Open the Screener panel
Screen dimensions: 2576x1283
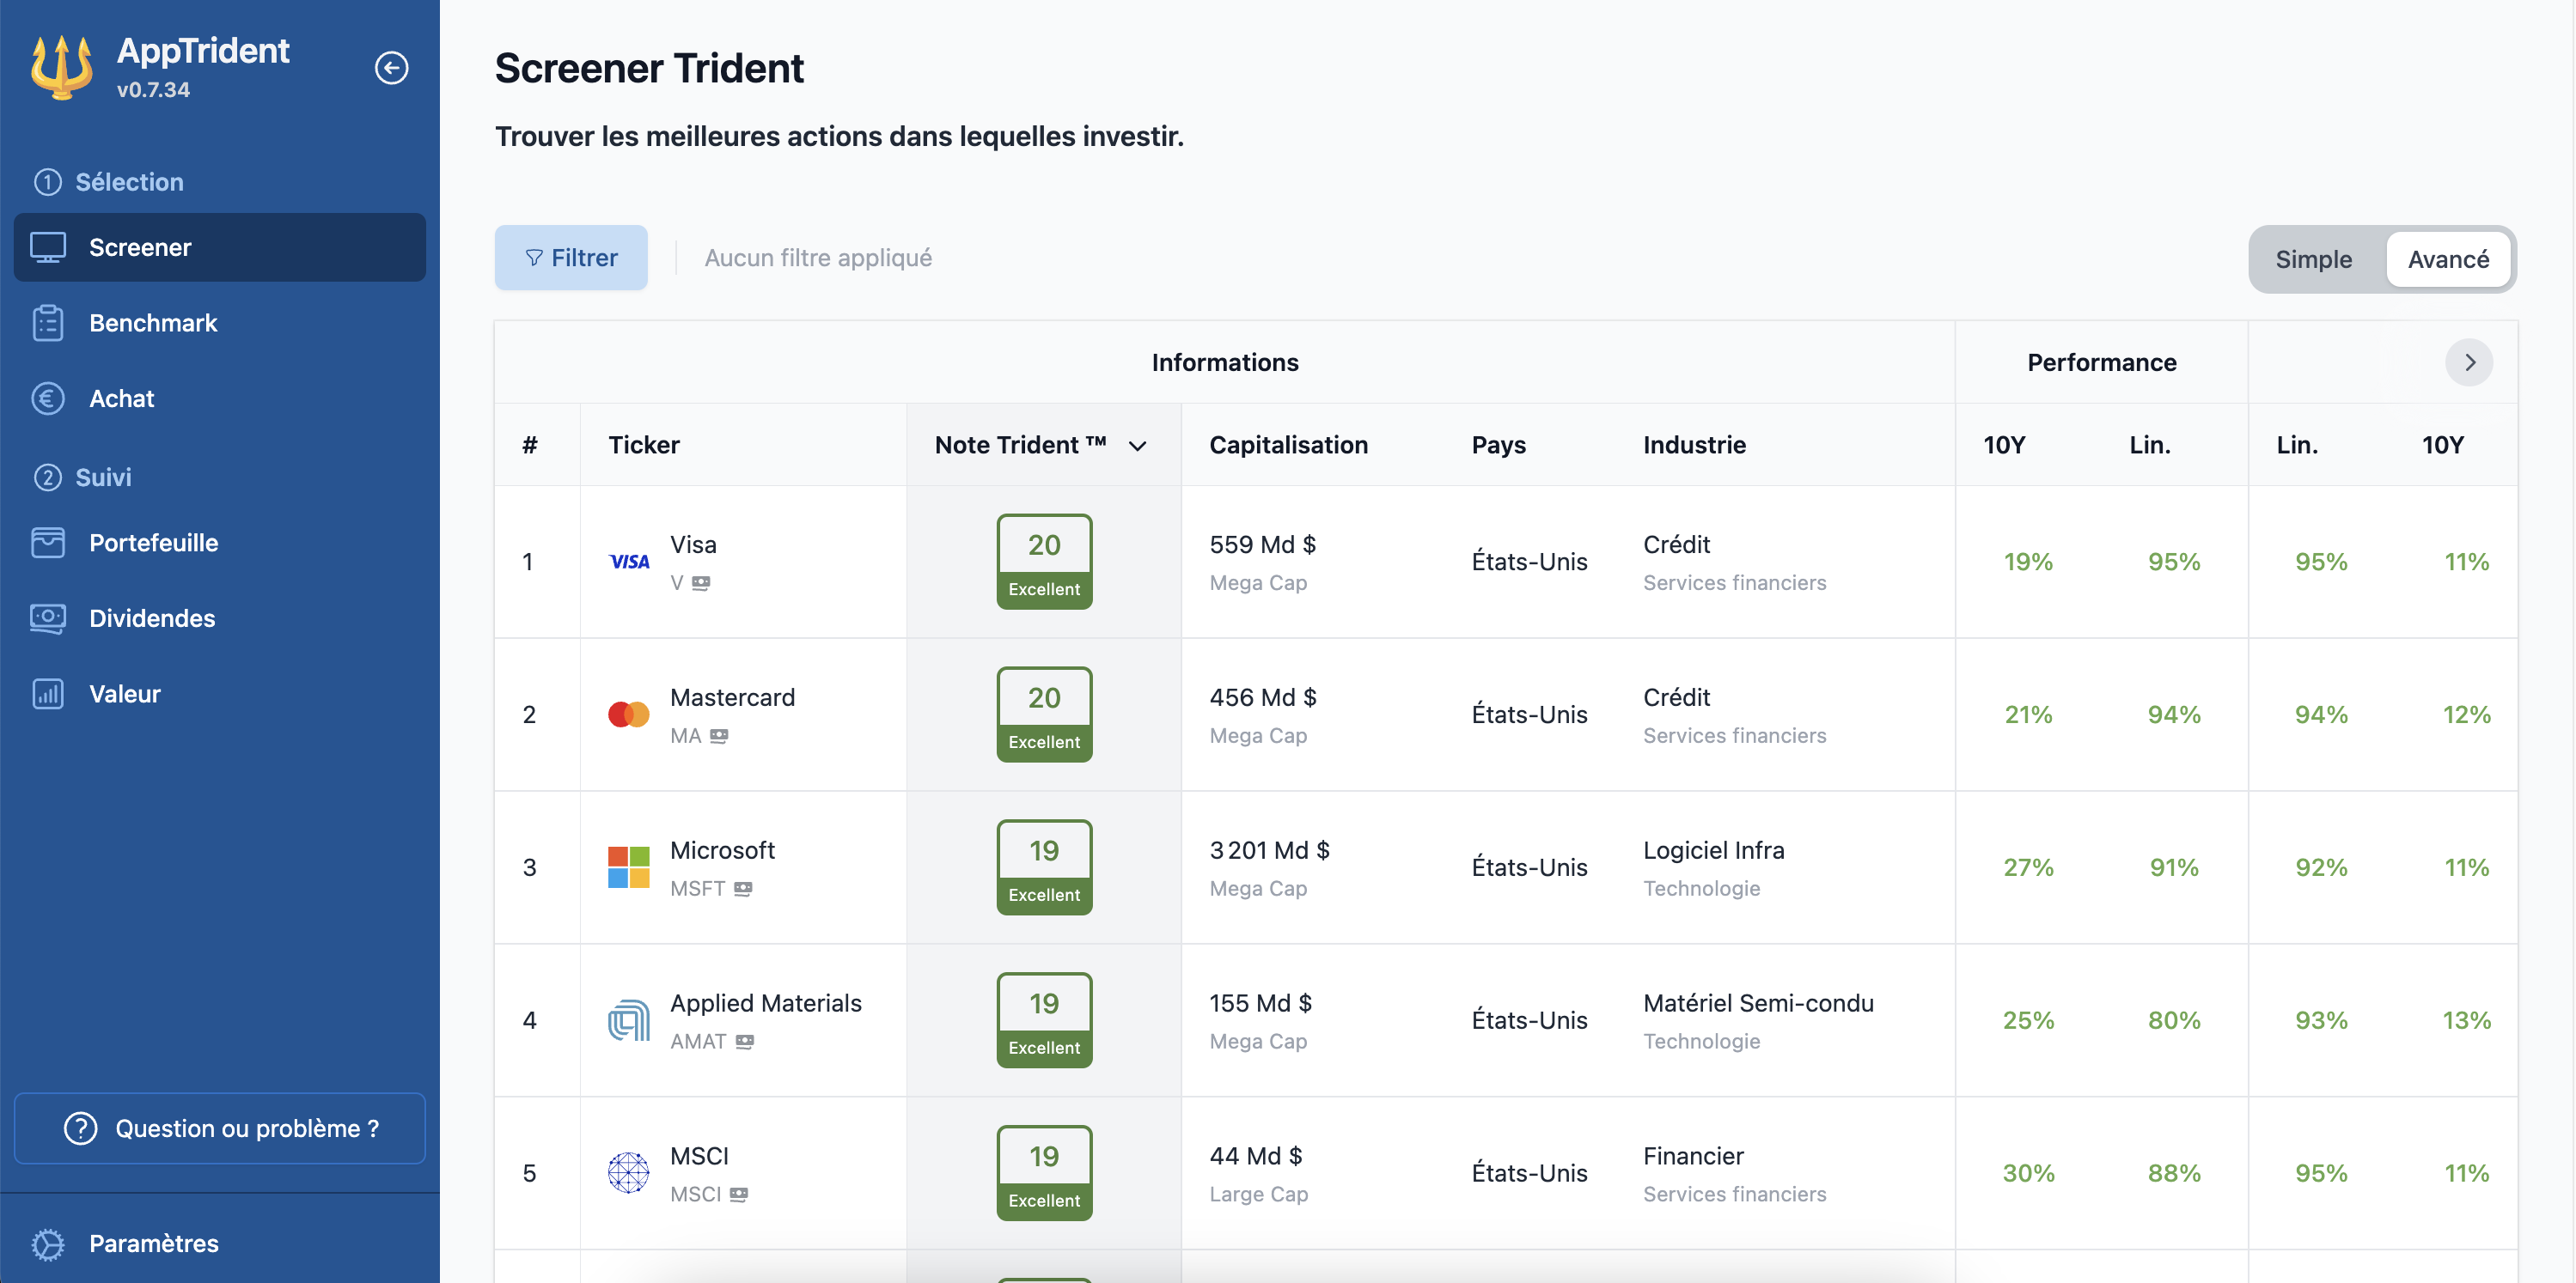coord(218,250)
